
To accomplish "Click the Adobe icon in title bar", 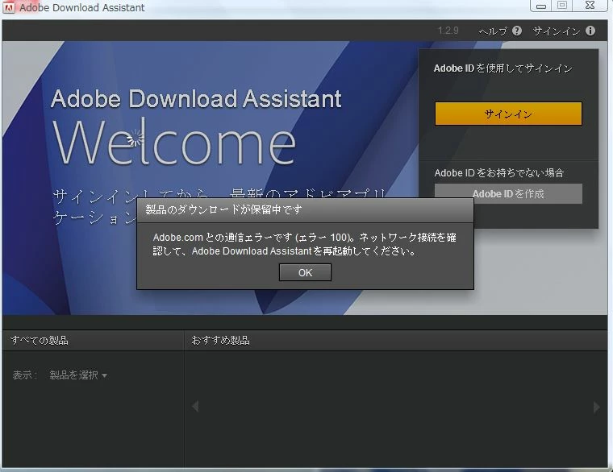I will click(x=9, y=7).
